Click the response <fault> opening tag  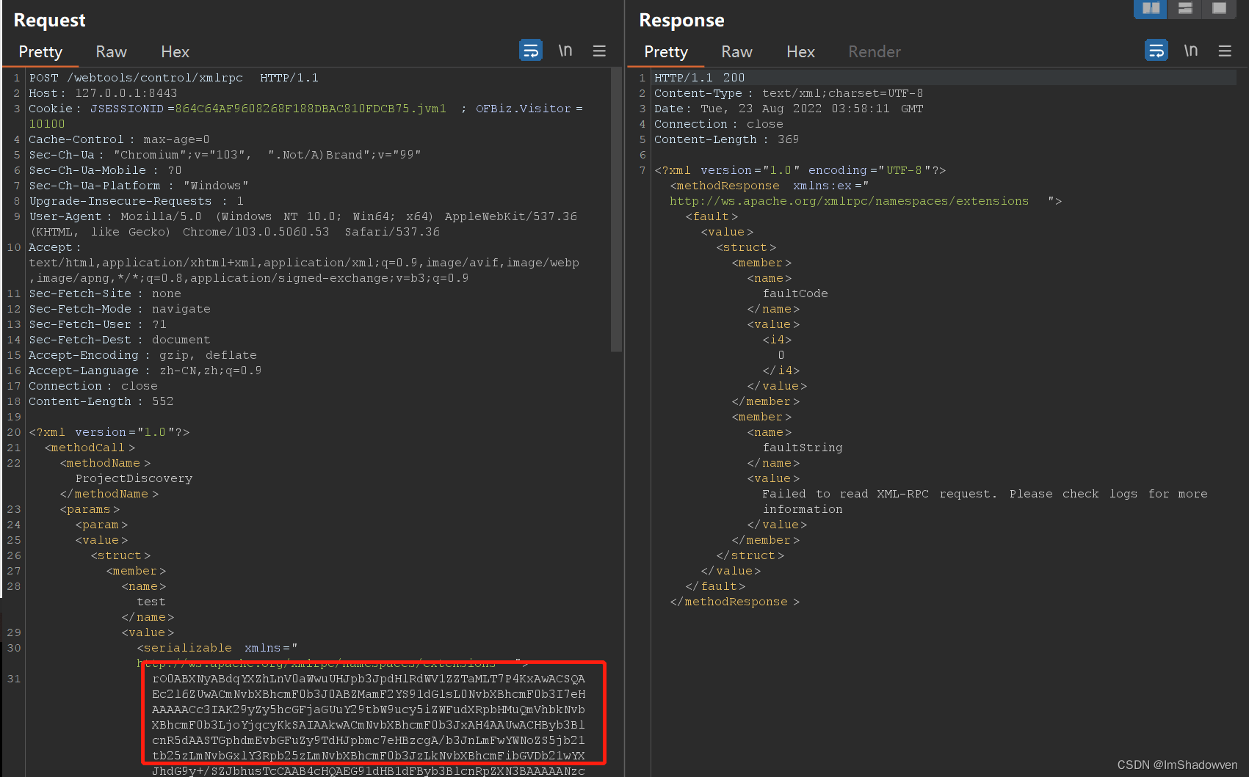pyautogui.click(x=712, y=216)
